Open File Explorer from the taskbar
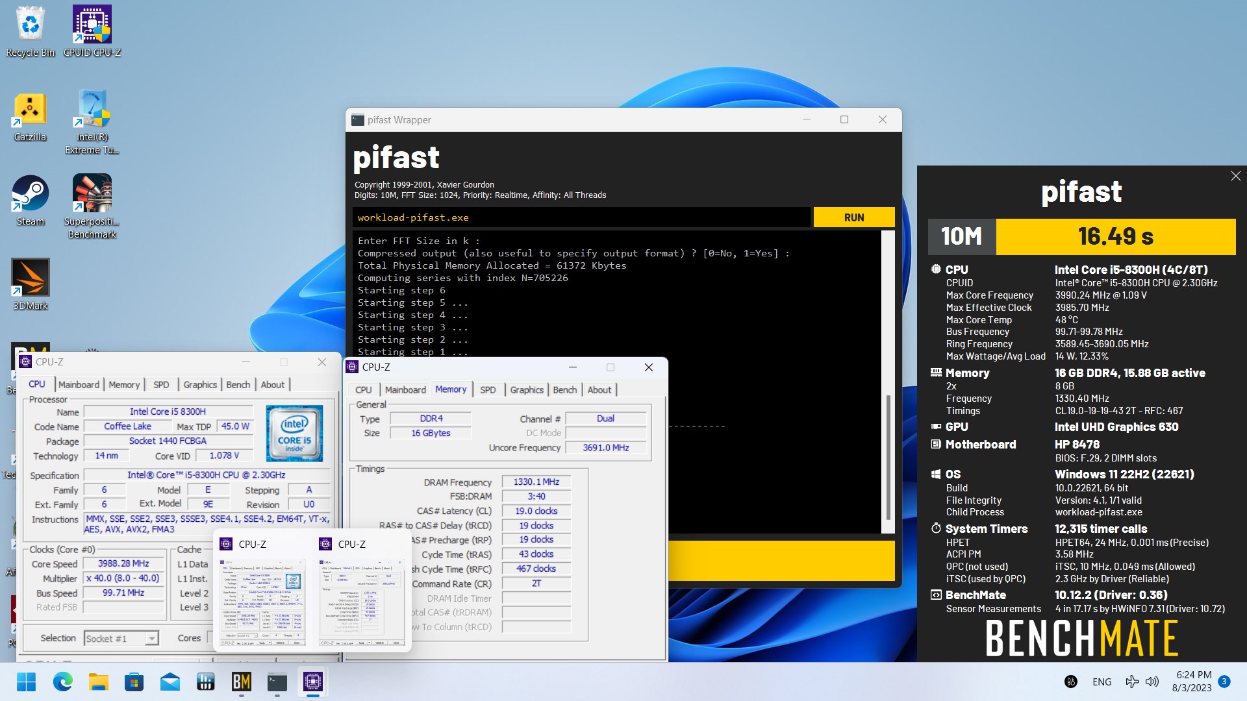Viewport: 1247px width, 701px height. coord(99,682)
